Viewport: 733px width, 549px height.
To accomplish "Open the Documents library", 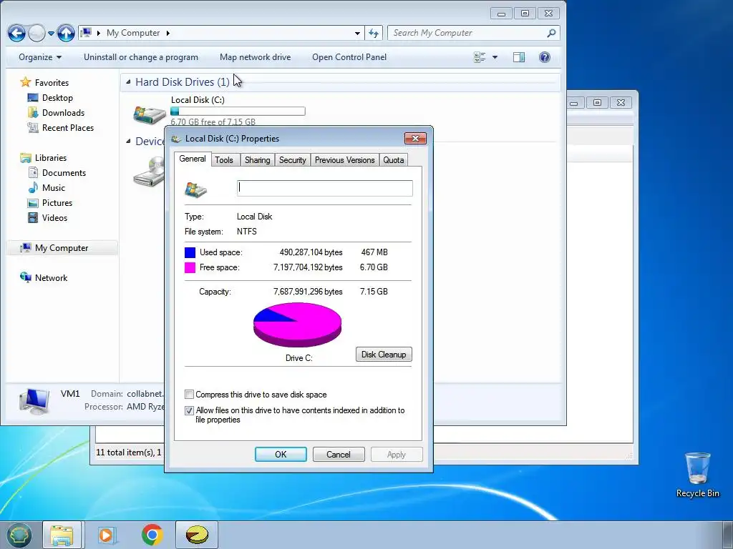I will 64,173.
